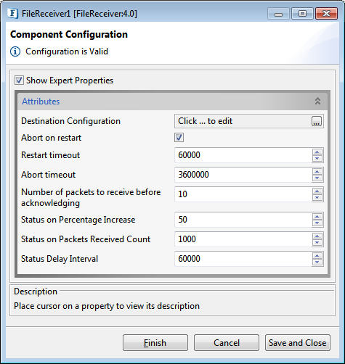Click the Finish button
This screenshot has width=345, height=364.
155,343
